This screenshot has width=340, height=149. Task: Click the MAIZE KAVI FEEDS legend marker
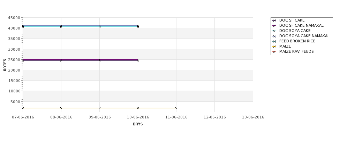tap(274, 52)
